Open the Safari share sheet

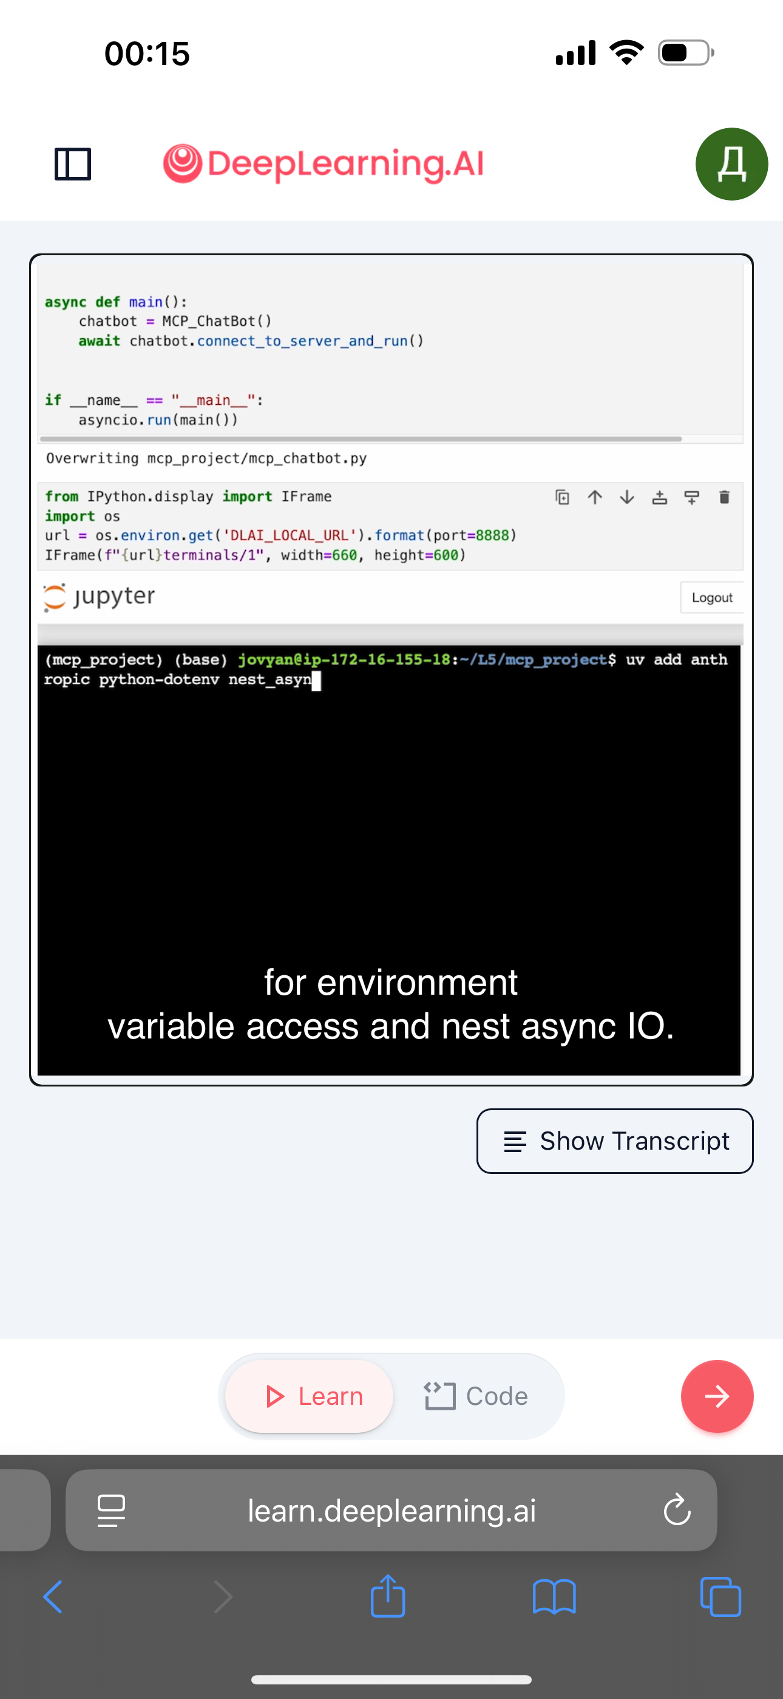(x=387, y=1596)
